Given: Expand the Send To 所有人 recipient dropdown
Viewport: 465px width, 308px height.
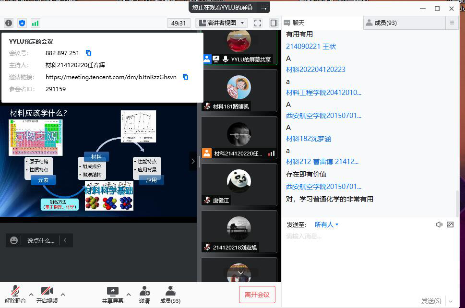Looking at the screenshot, I should point(327,225).
